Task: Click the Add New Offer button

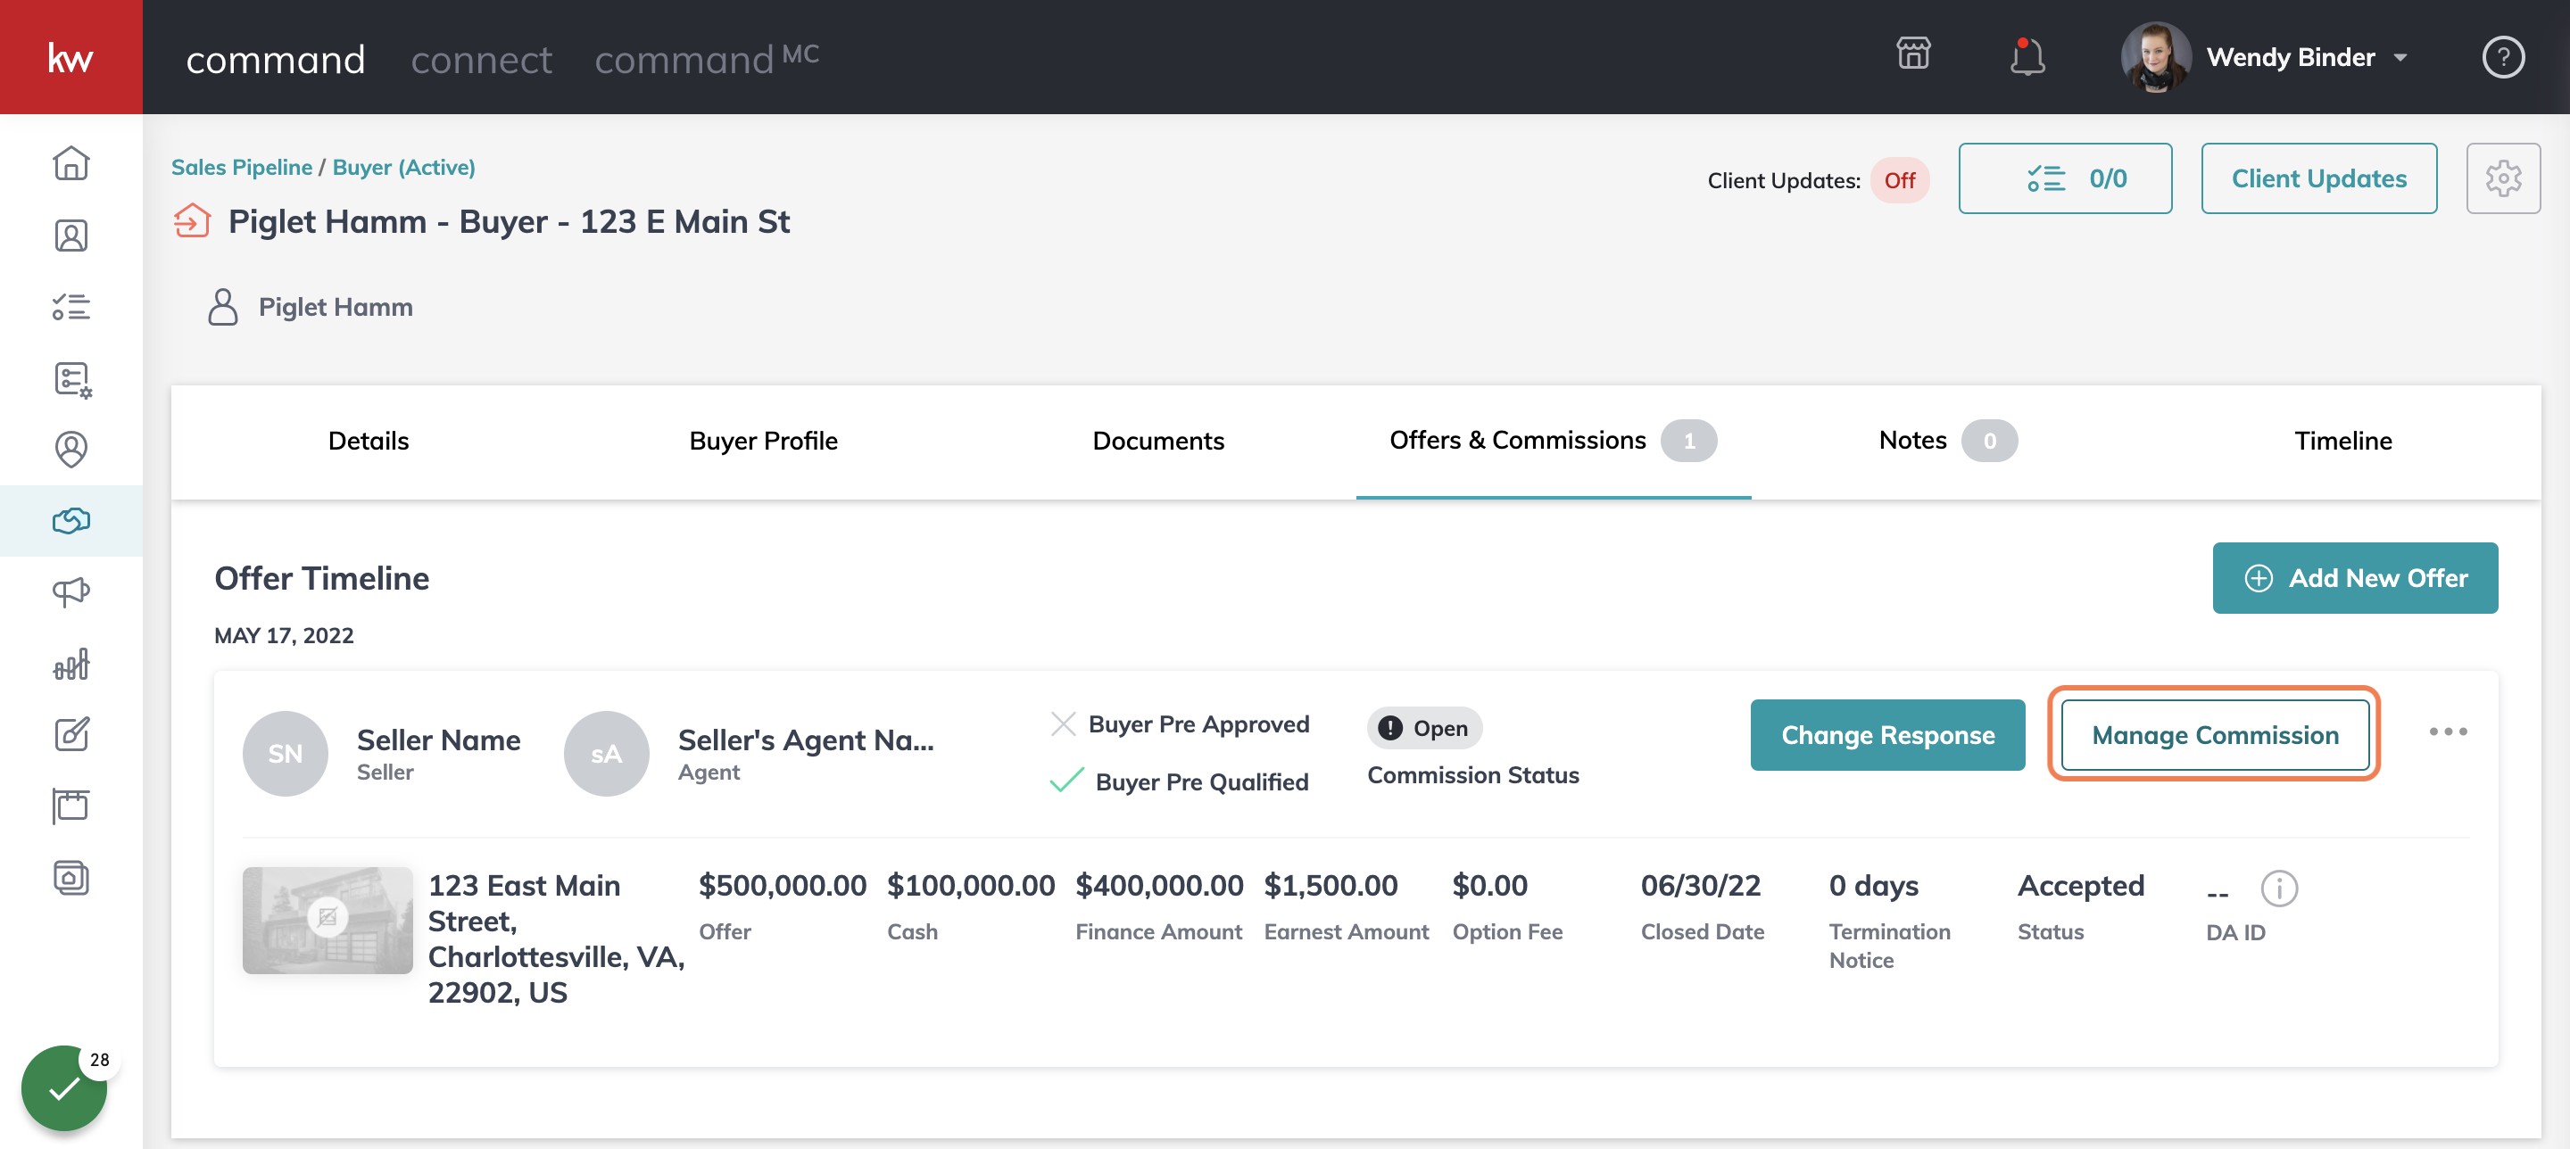Action: click(x=2355, y=577)
